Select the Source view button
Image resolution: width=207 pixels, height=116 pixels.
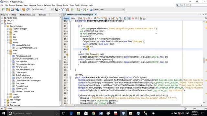coord(66,18)
